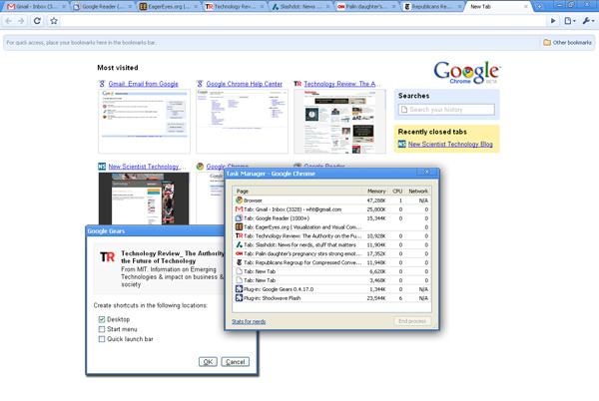The width and height of the screenshot is (599, 401).
Task: Open the wrench tools menu
Action: [x=588, y=21]
